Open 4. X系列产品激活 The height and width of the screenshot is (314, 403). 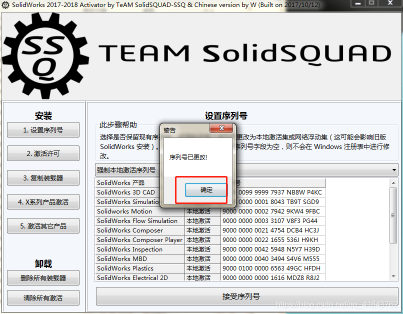(43, 202)
